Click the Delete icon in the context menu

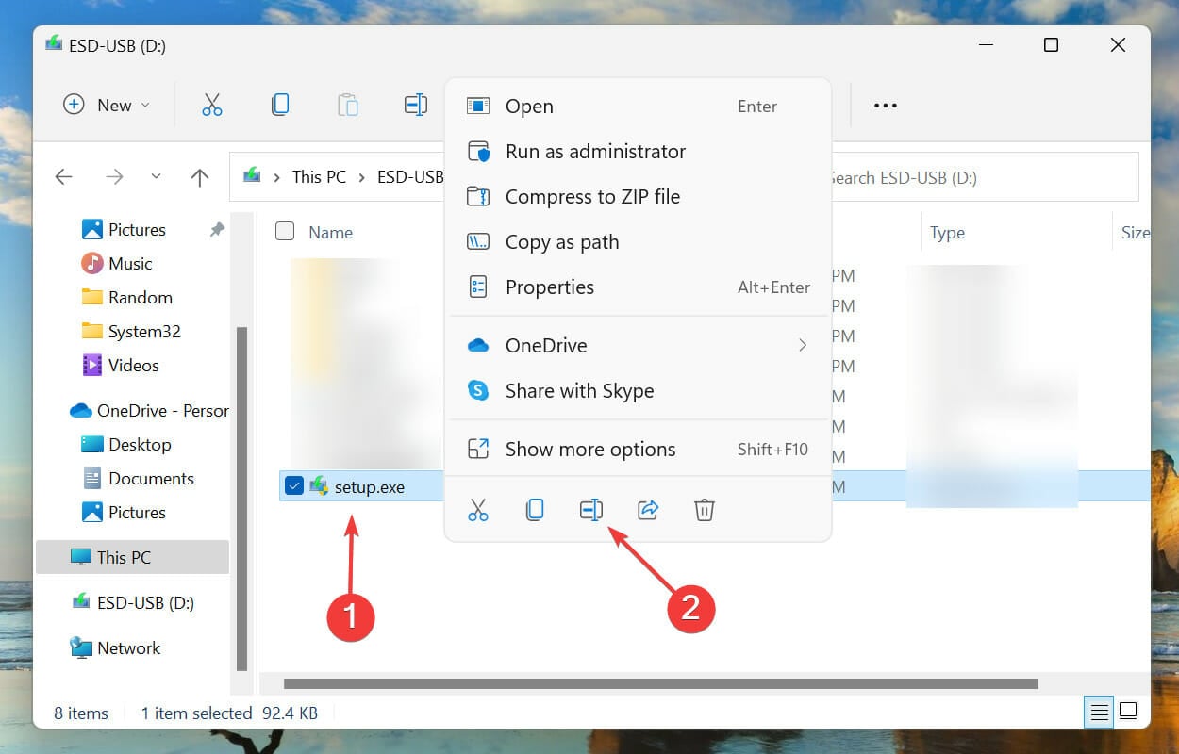click(x=704, y=509)
